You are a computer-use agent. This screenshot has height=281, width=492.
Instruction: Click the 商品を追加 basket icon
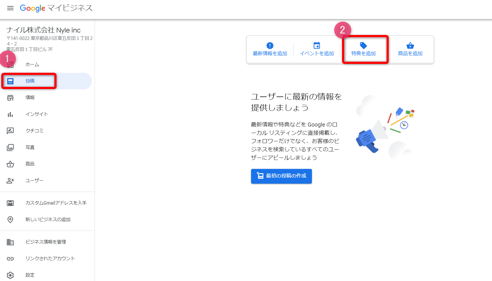(x=410, y=46)
